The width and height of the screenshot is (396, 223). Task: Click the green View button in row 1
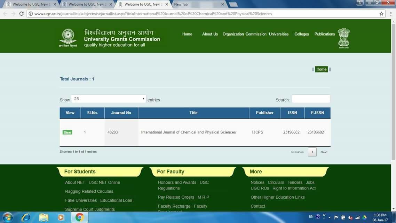point(68,132)
